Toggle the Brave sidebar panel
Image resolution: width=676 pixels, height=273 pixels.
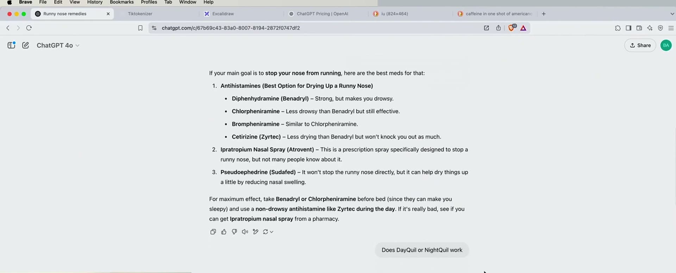(x=628, y=28)
